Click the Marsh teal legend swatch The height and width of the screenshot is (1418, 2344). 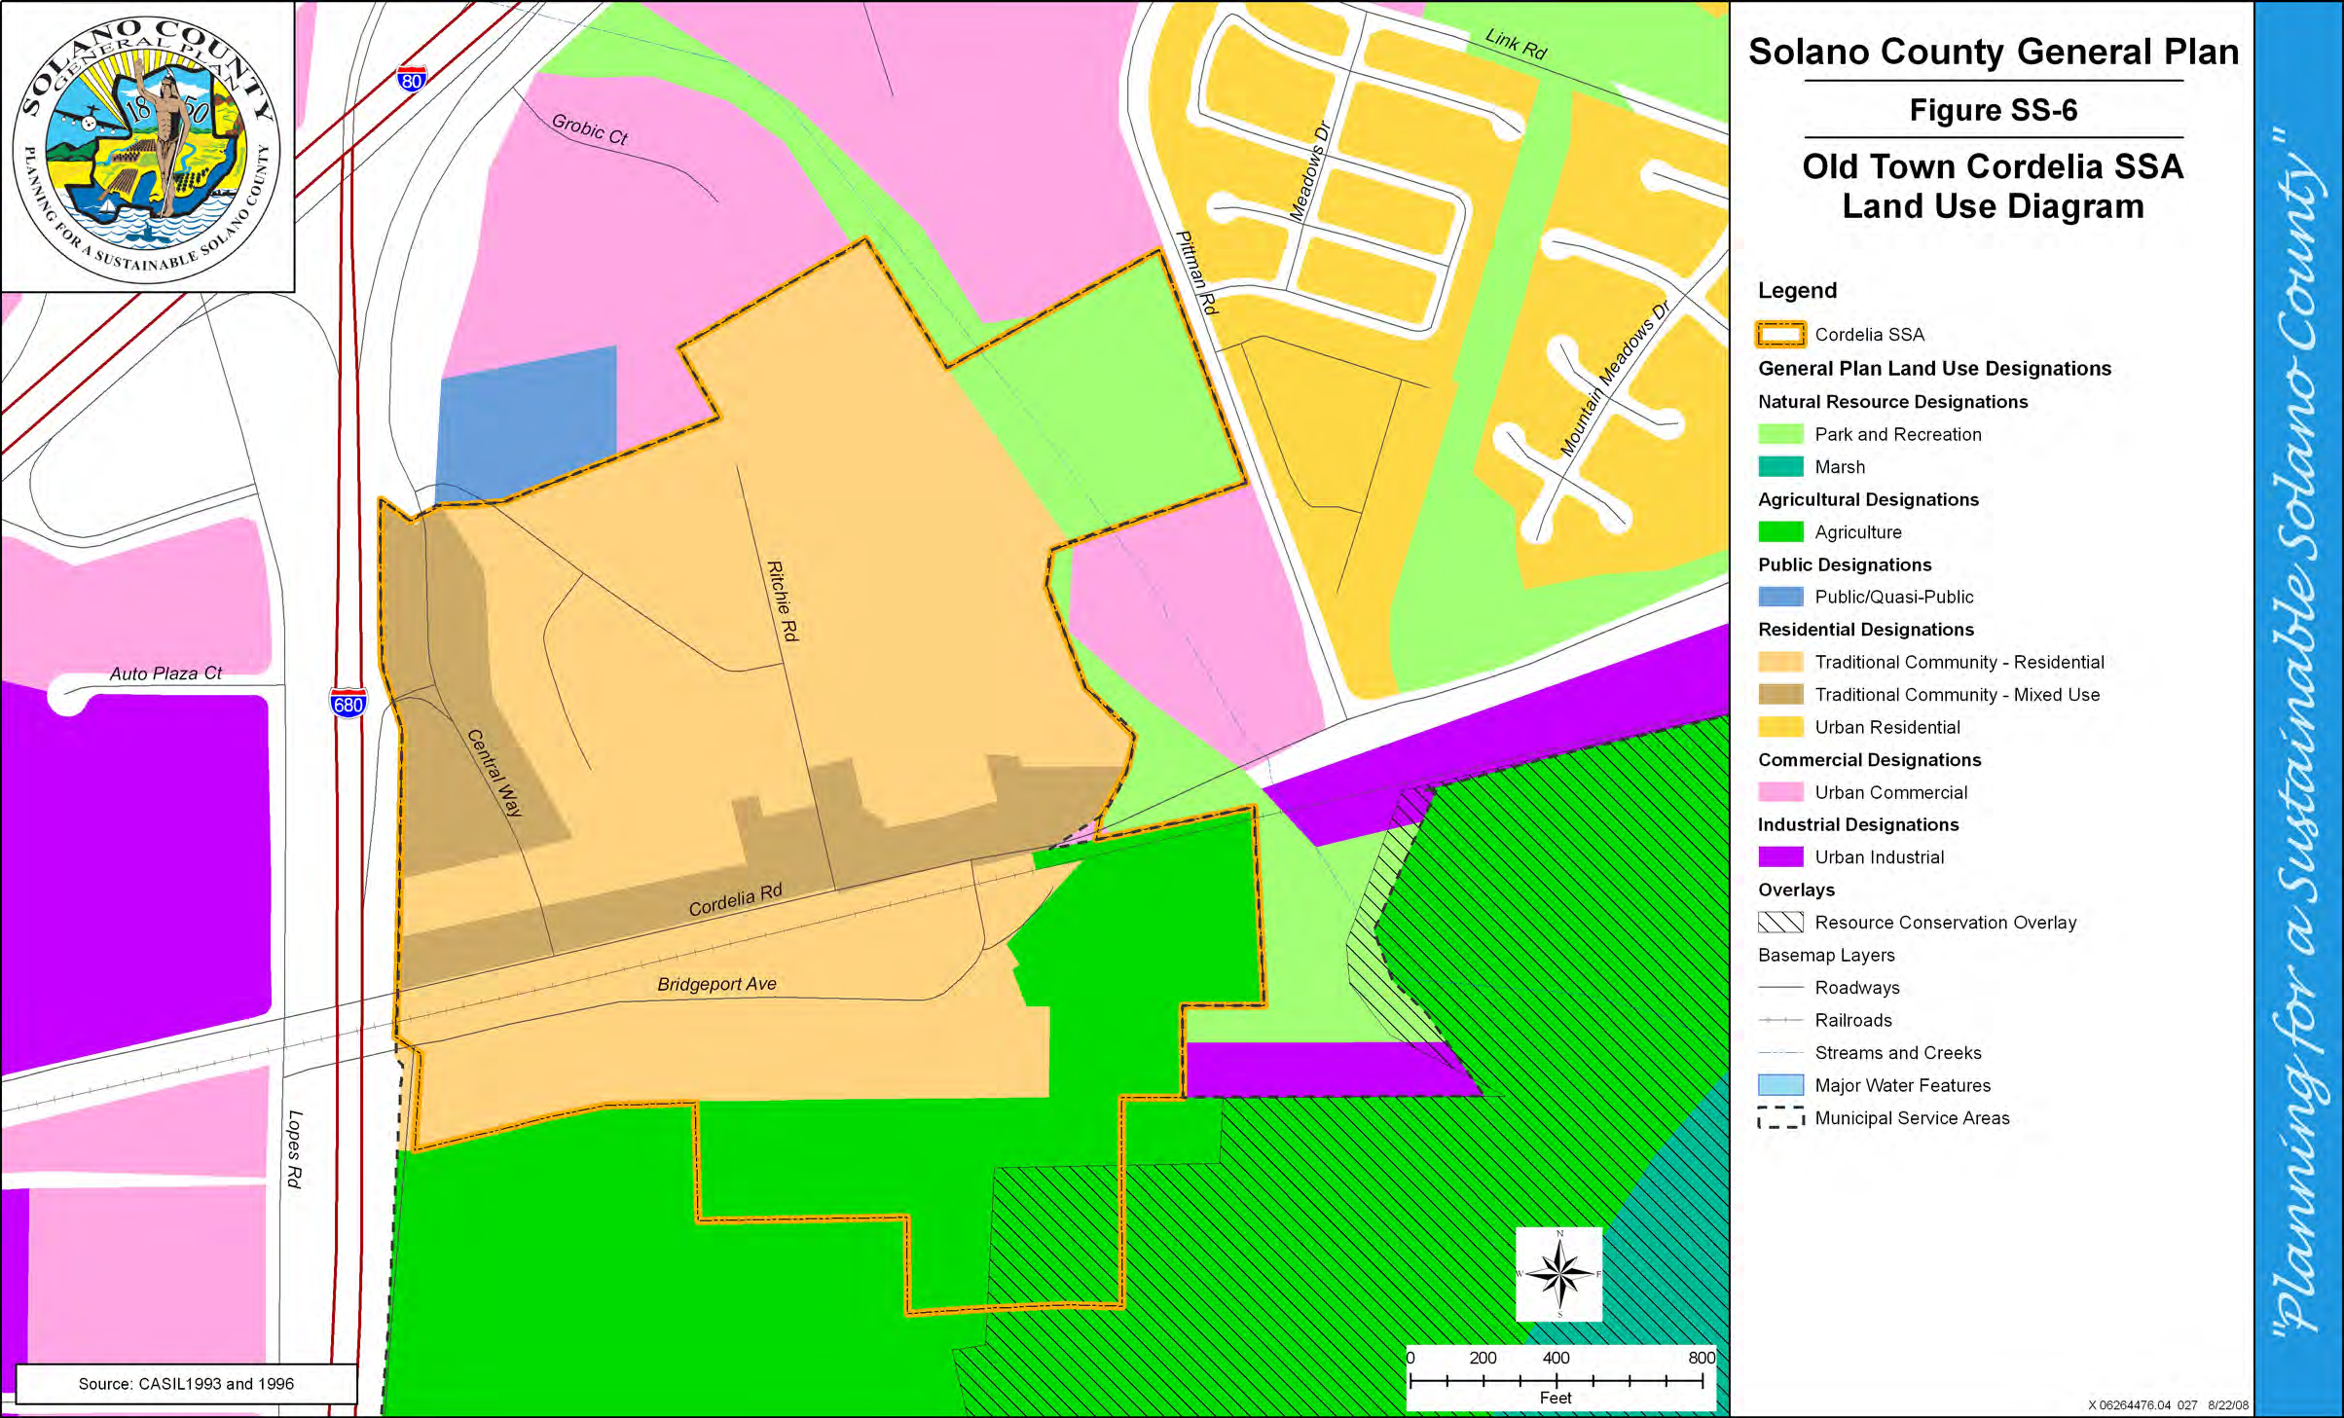[1780, 466]
